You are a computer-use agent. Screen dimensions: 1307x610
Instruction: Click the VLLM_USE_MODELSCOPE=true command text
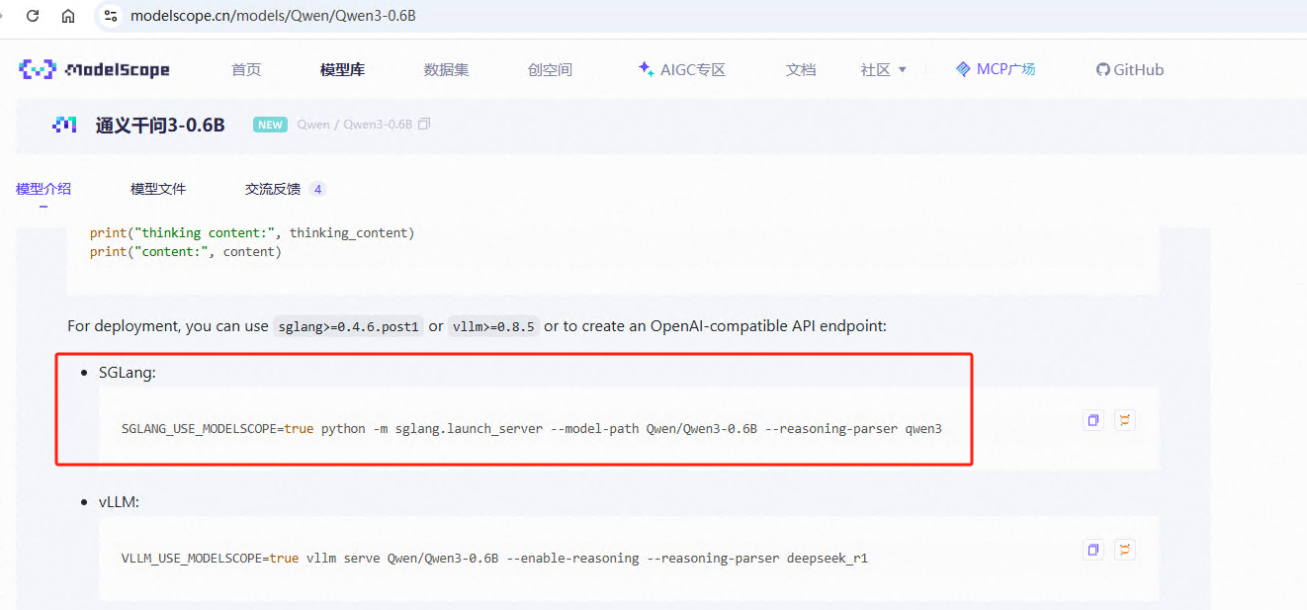pyautogui.click(x=210, y=559)
